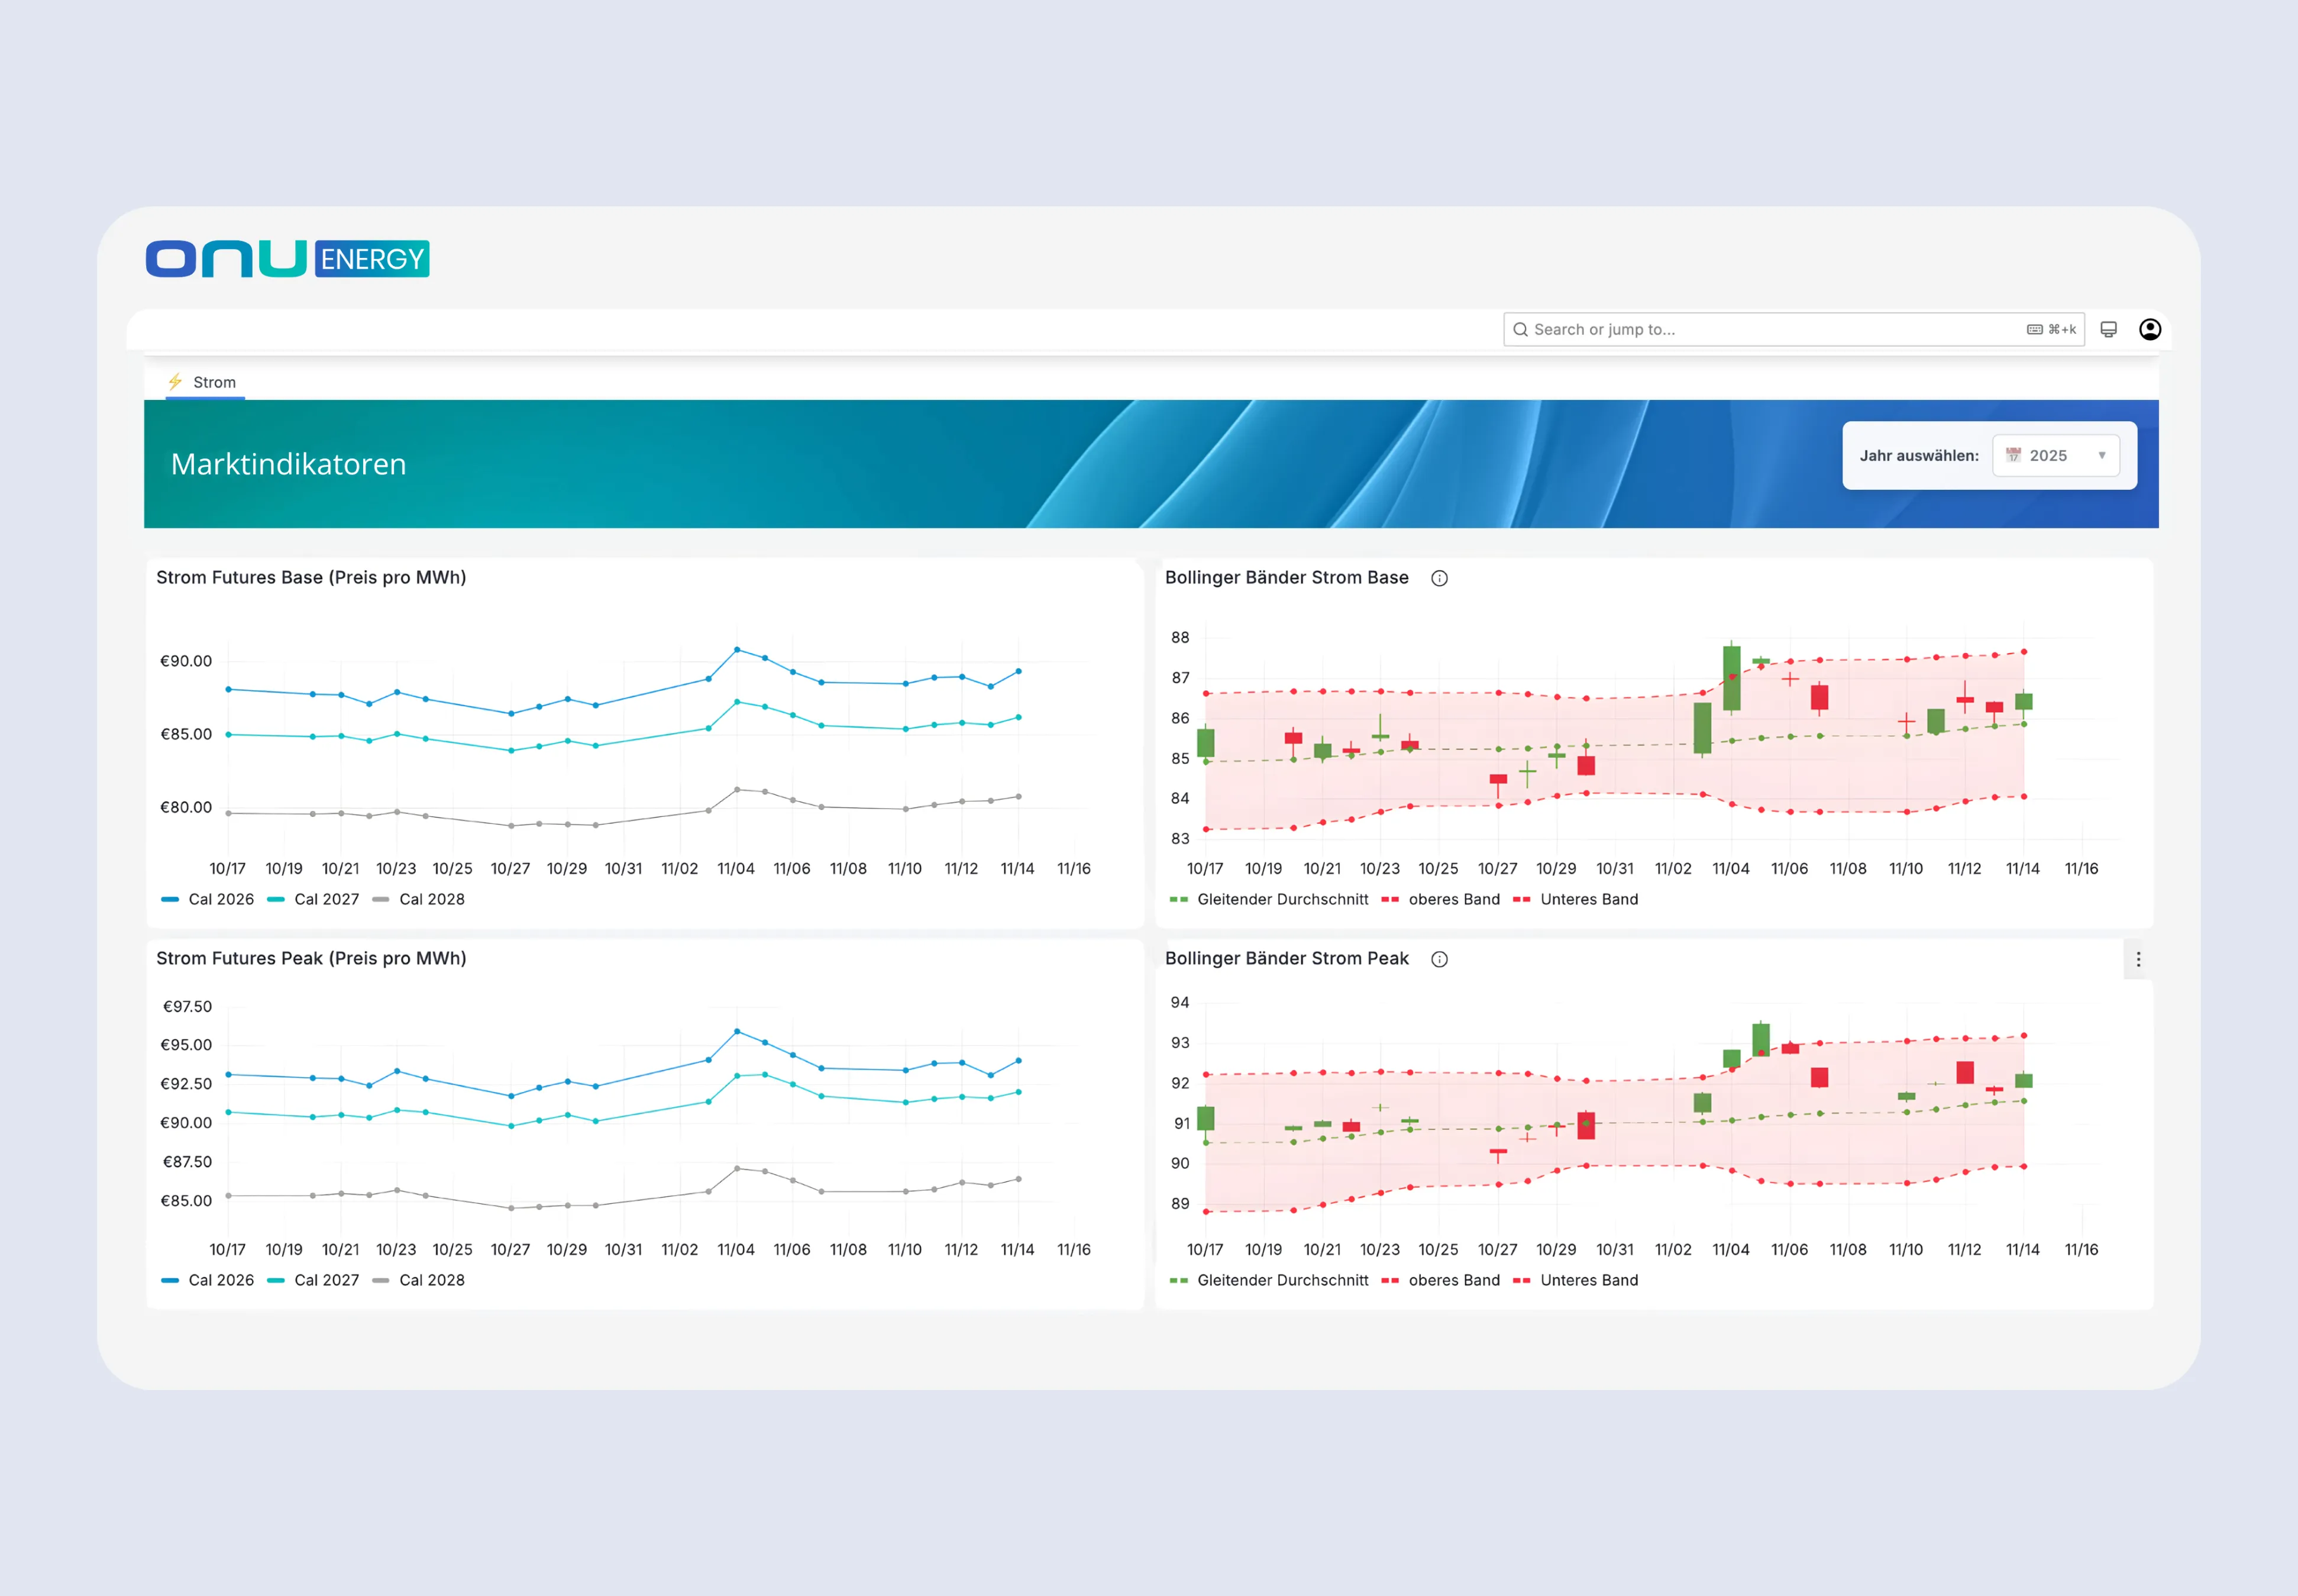Open the three-dot menu on the Bollinger Peak chart
Image resolution: width=2298 pixels, height=1596 pixels.
[x=2139, y=959]
